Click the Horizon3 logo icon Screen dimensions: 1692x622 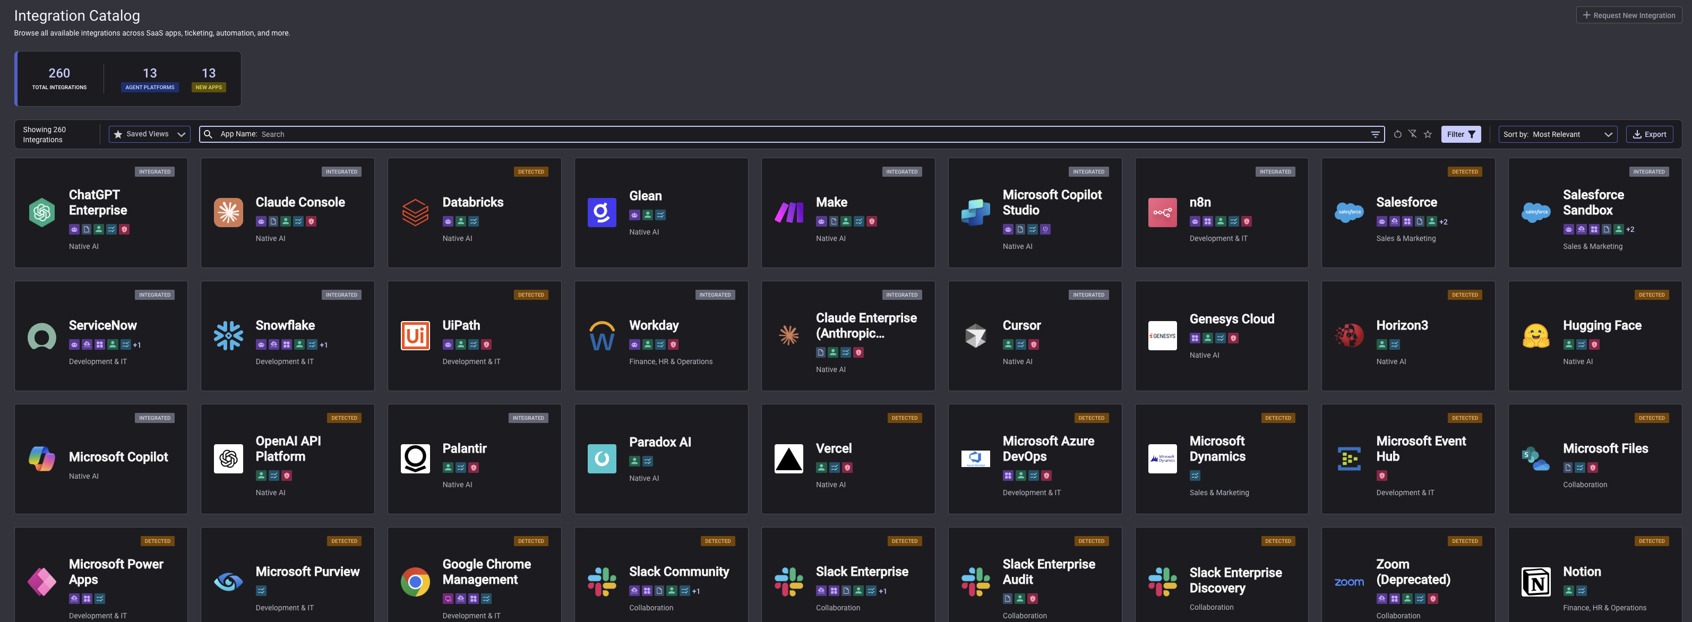pos(1349,335)
